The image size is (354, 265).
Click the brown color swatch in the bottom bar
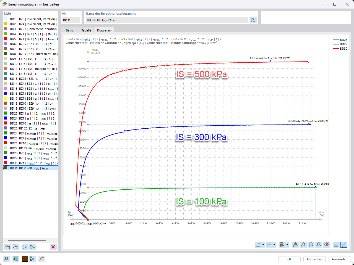pyautogui.click(x=25, y=259)
